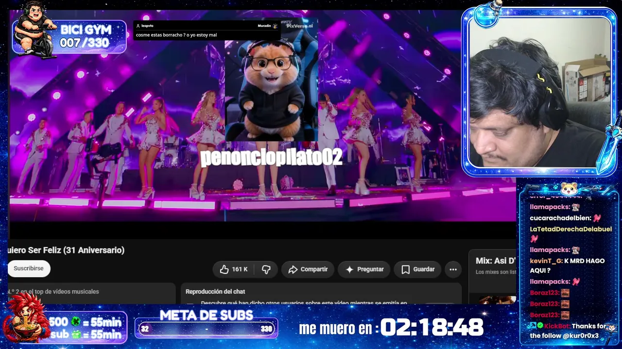
Task: Click the hamster face atop the chat panel
Action: point(569,188)
